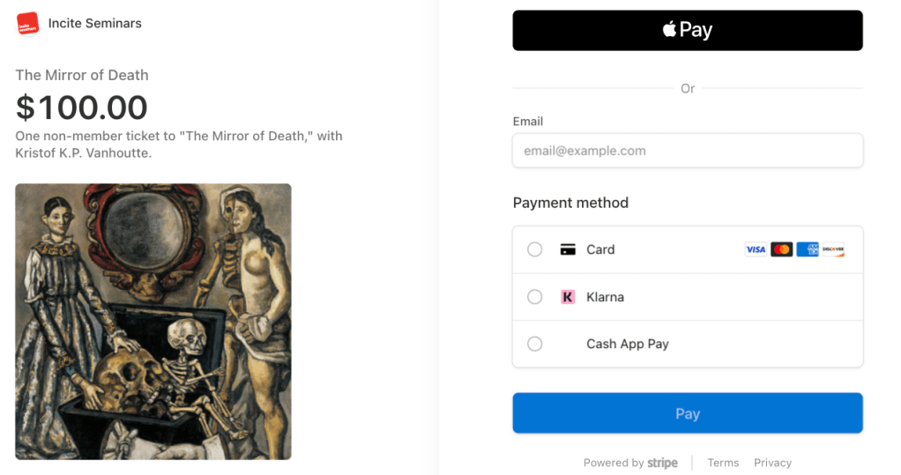Open the Terms link
Screen dimensions: 901x475
click(x=723, y=463)
